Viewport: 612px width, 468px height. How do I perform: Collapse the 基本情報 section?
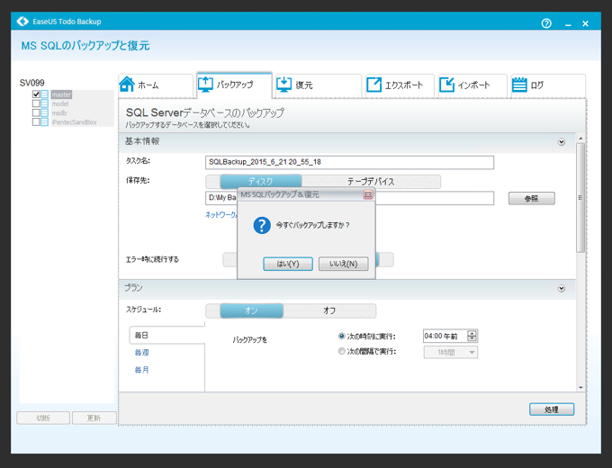pyautogui.click(x=562, y=142)
